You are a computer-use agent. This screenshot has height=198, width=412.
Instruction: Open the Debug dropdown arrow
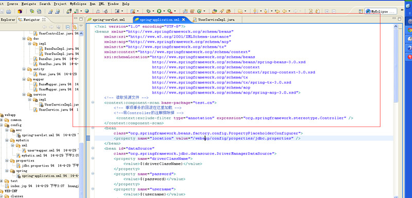(153, 11)
